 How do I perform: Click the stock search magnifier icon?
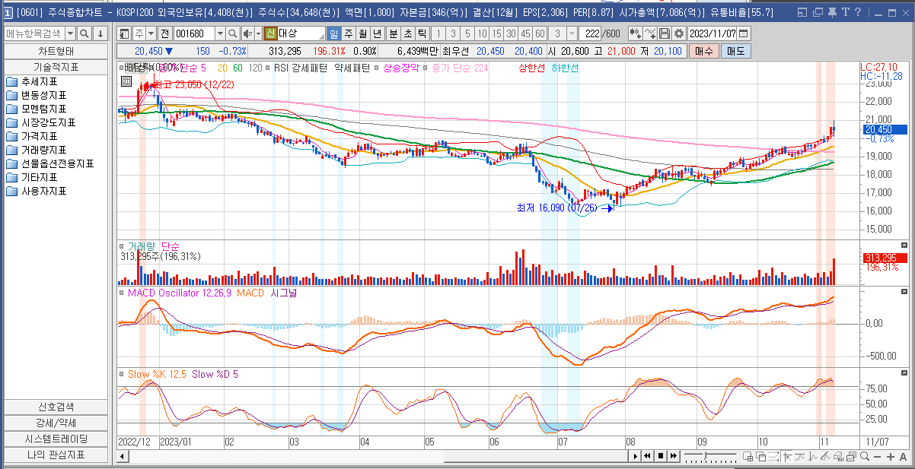[x=233, y=33]
